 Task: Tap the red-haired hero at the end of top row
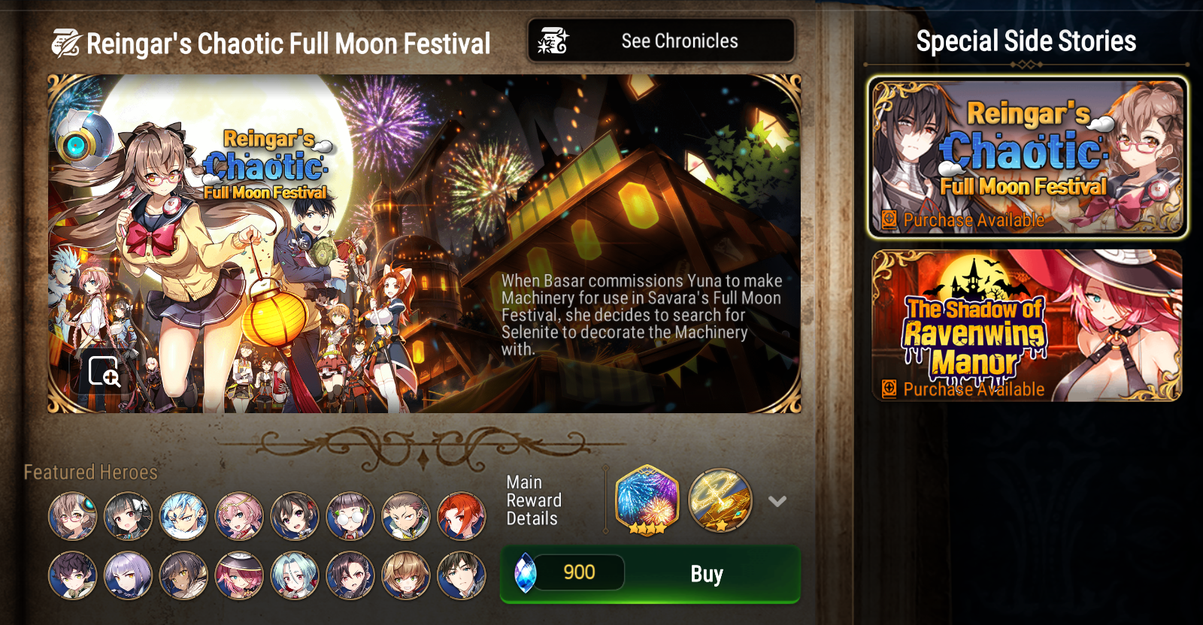pyautogui.click(x=462, y=516)
